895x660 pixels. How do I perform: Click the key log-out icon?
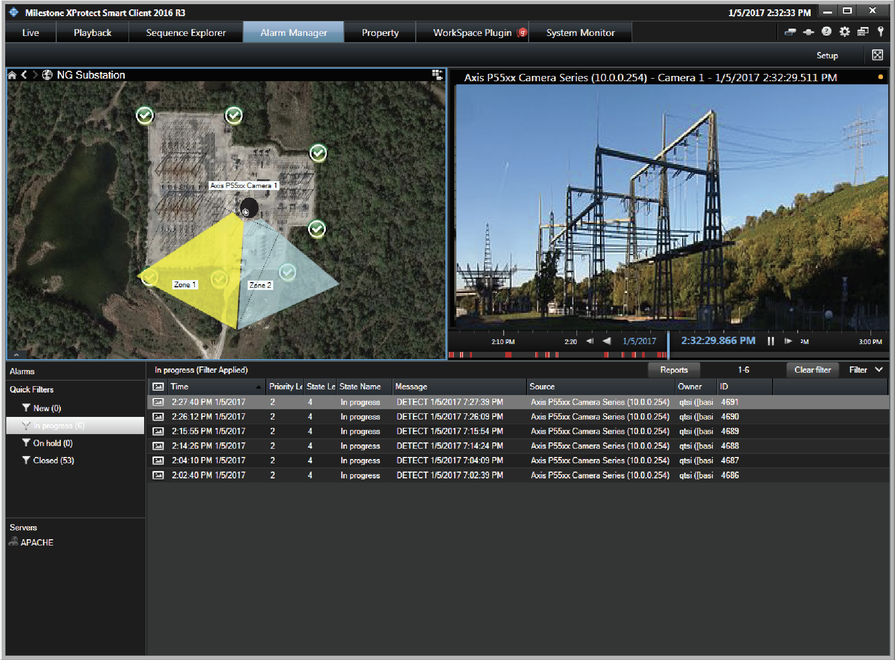880,32
